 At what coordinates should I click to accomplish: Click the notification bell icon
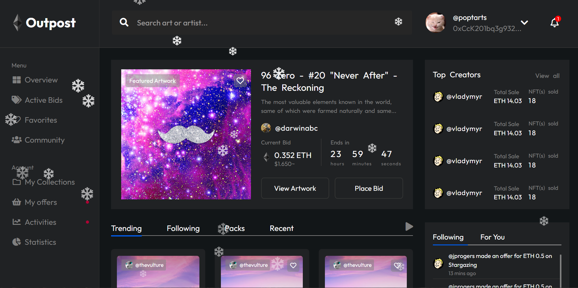[x=554, y=23]
